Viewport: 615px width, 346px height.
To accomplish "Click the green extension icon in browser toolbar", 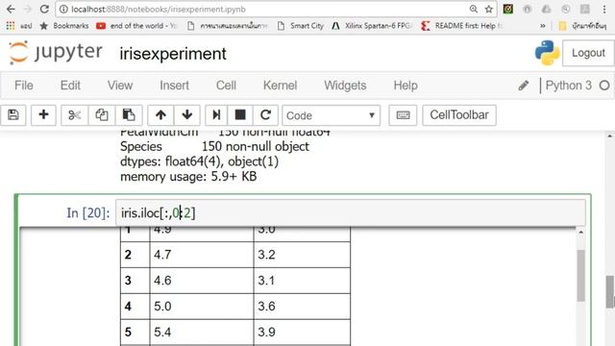I will click(508, 9).
